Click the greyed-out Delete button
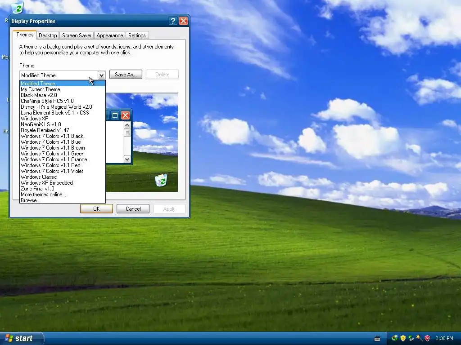The height and width of the screenshot is (345, 461). tap(162, 75)
